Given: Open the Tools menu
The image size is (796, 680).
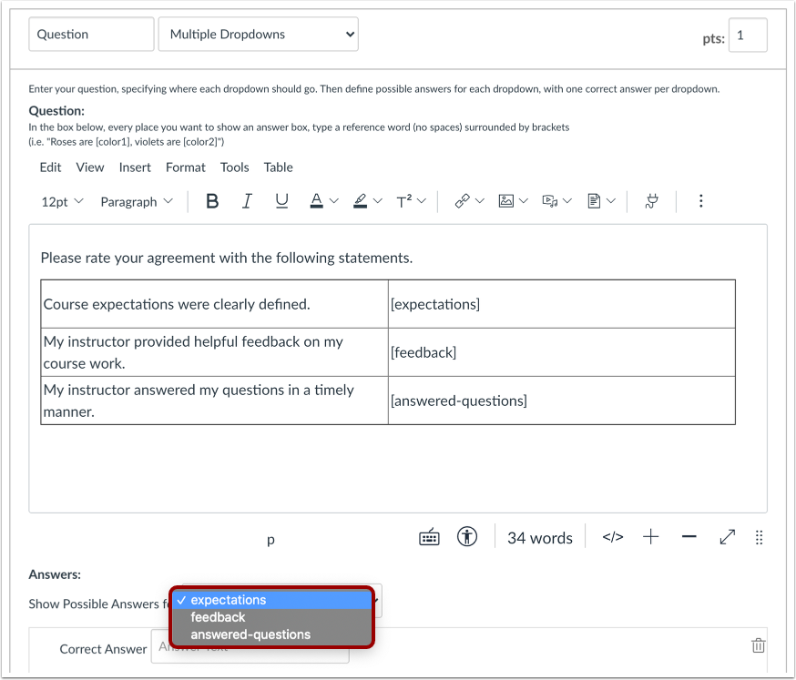Looking at the screenshot, I should 235,167.
